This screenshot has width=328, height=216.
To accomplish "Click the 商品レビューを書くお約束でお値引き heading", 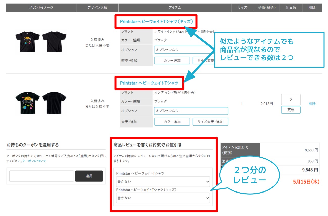I will 148,145.
